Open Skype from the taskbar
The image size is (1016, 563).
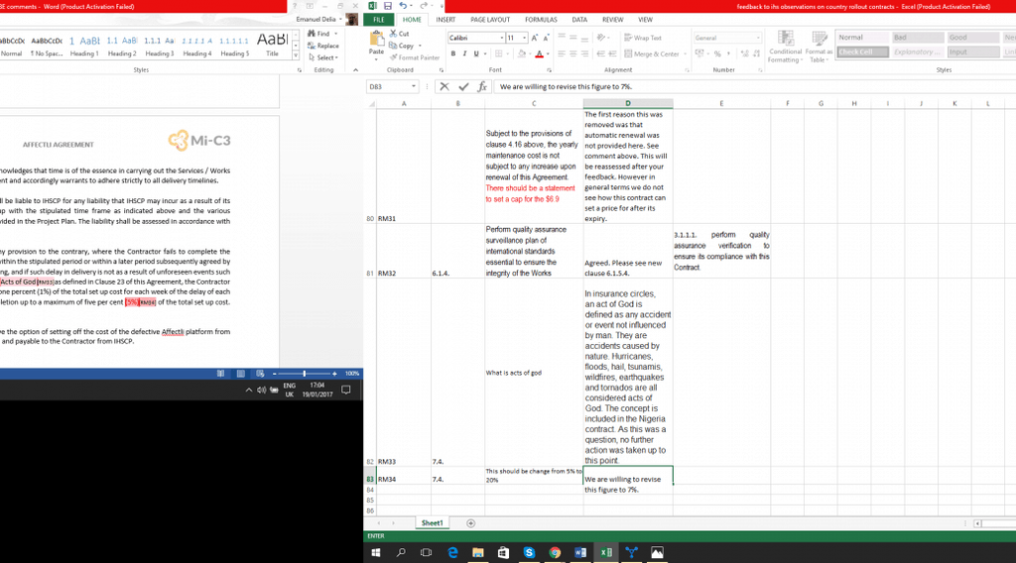[529, 552]
